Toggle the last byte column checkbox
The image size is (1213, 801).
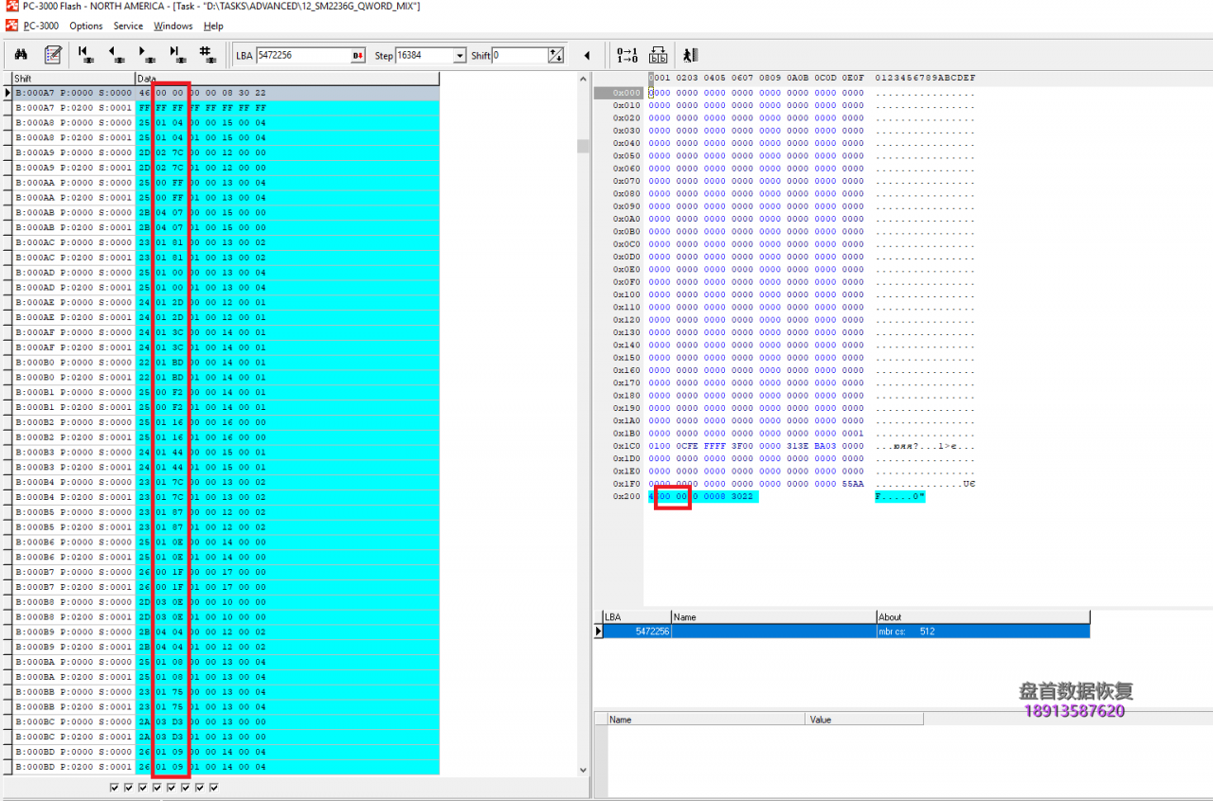pyautogui.click(x=214, y=787)
